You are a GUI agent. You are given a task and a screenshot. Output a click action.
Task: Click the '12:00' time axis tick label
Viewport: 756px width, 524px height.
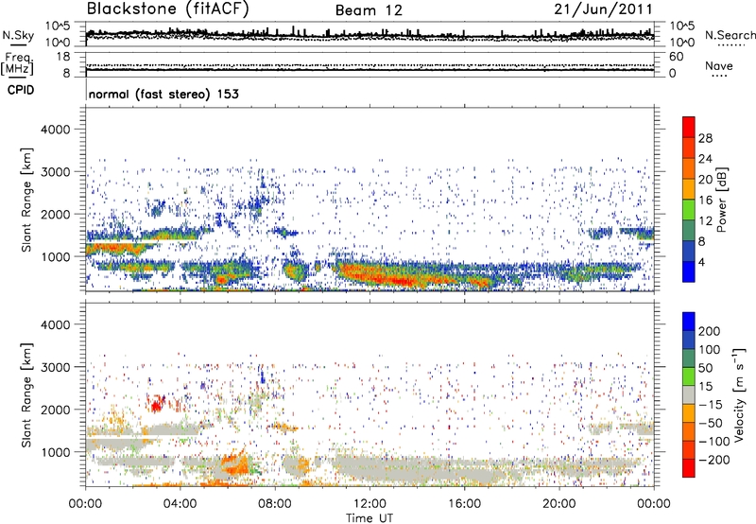click(x=369, y=504)
